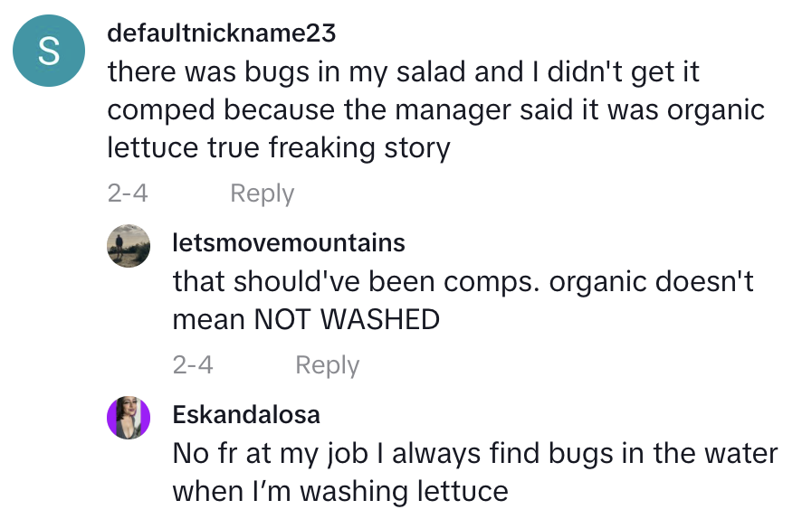This screenshot has height=519, width=802.
Task: Select the "there was bugs in my salad" line
Action: [x=404, y=71]
